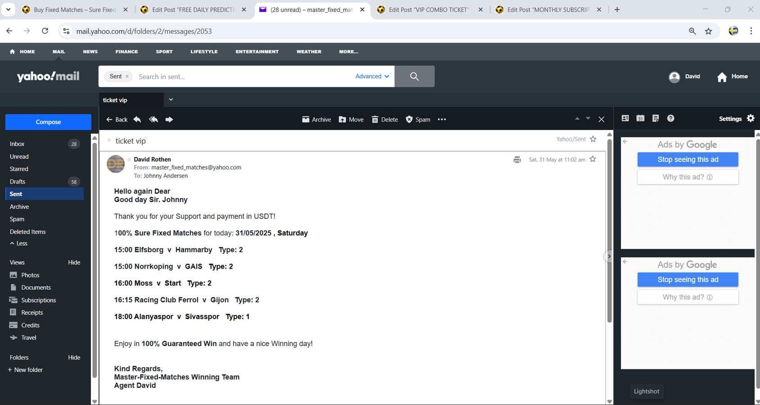The width and height of the screenshot is (760, 405).
Task: Open the FINANCE top navigation link
Action: click(126, 52)
